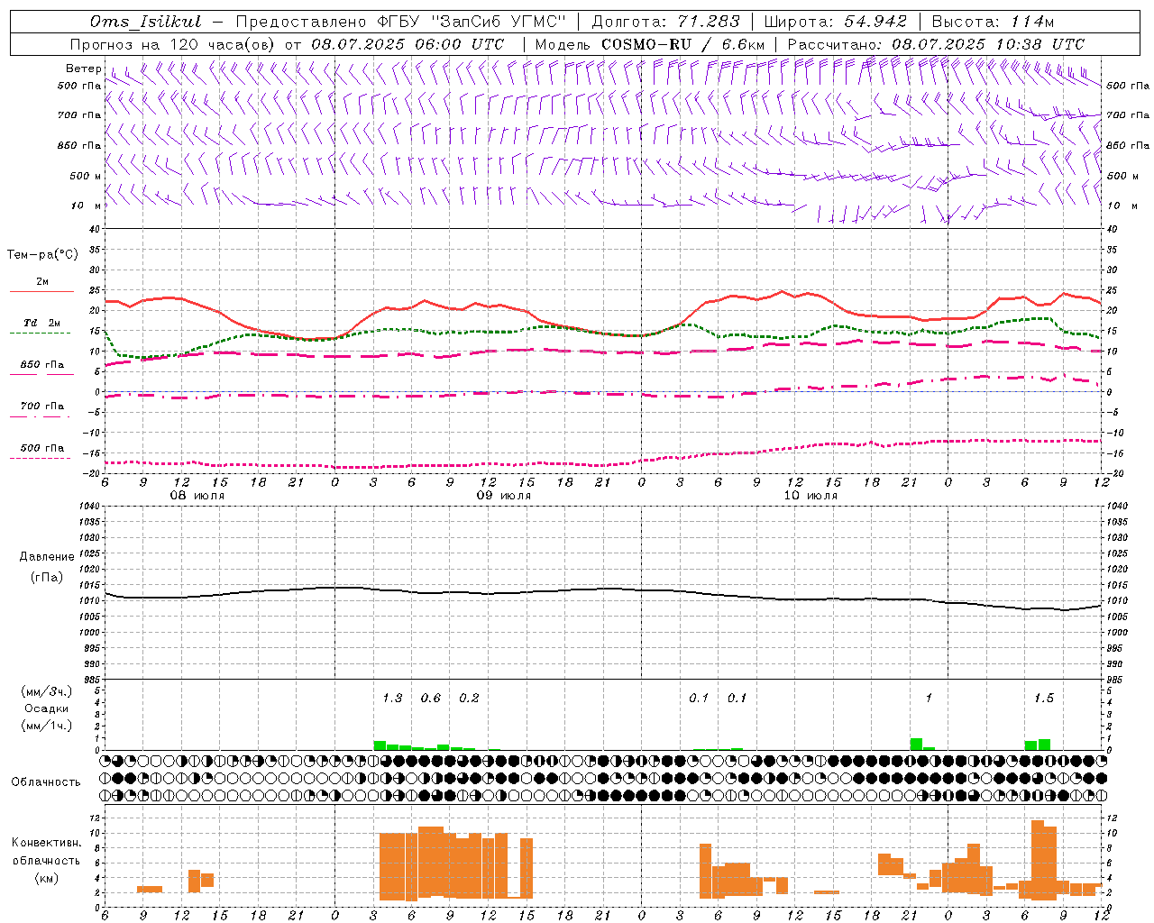Click the forecast start 08.07.2025 06:00 UTC
1154x923 pixels.
[408, 44]
